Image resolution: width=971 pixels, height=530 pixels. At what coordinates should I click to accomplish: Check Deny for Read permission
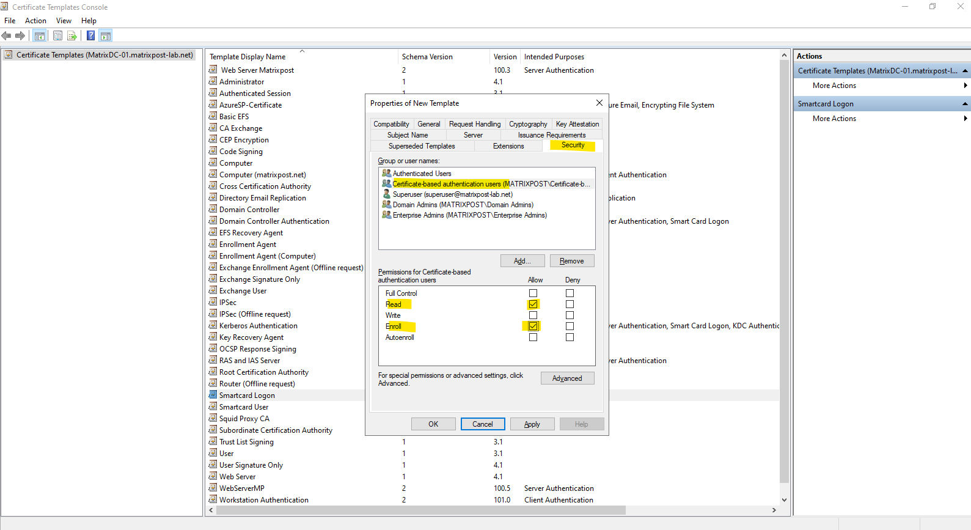[x=570, y=304]
